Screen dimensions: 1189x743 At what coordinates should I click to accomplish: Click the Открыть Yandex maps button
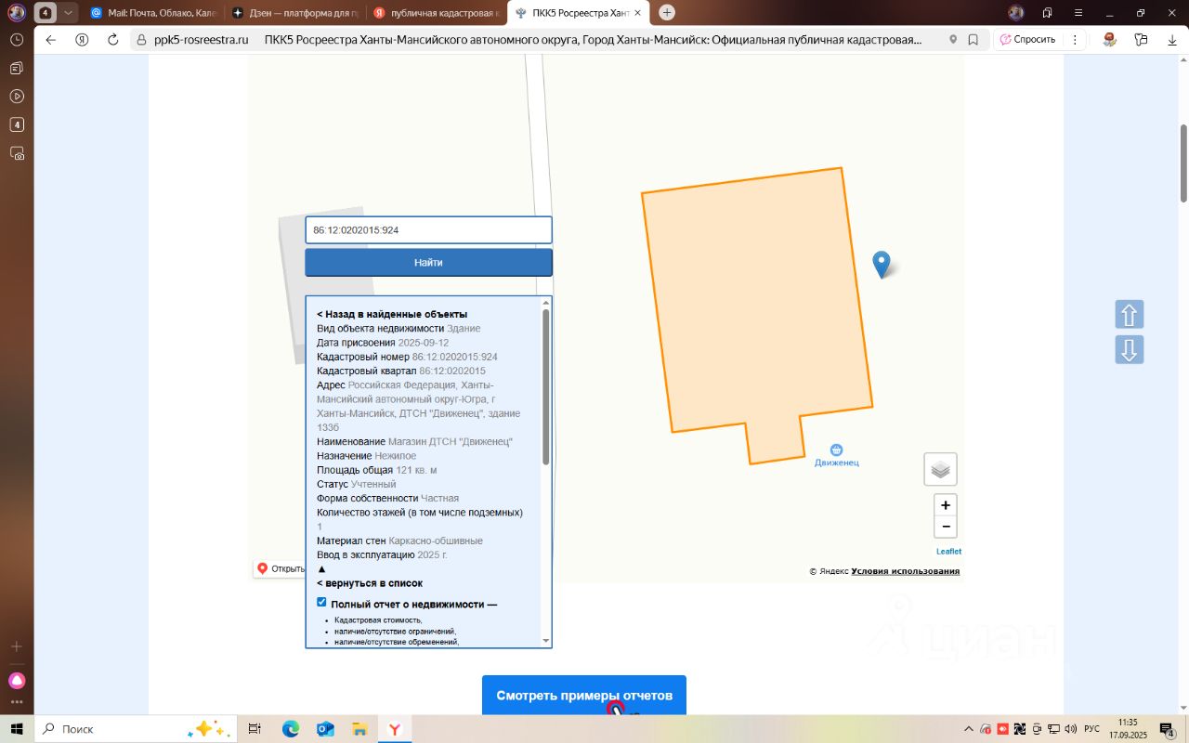[280, 568]
